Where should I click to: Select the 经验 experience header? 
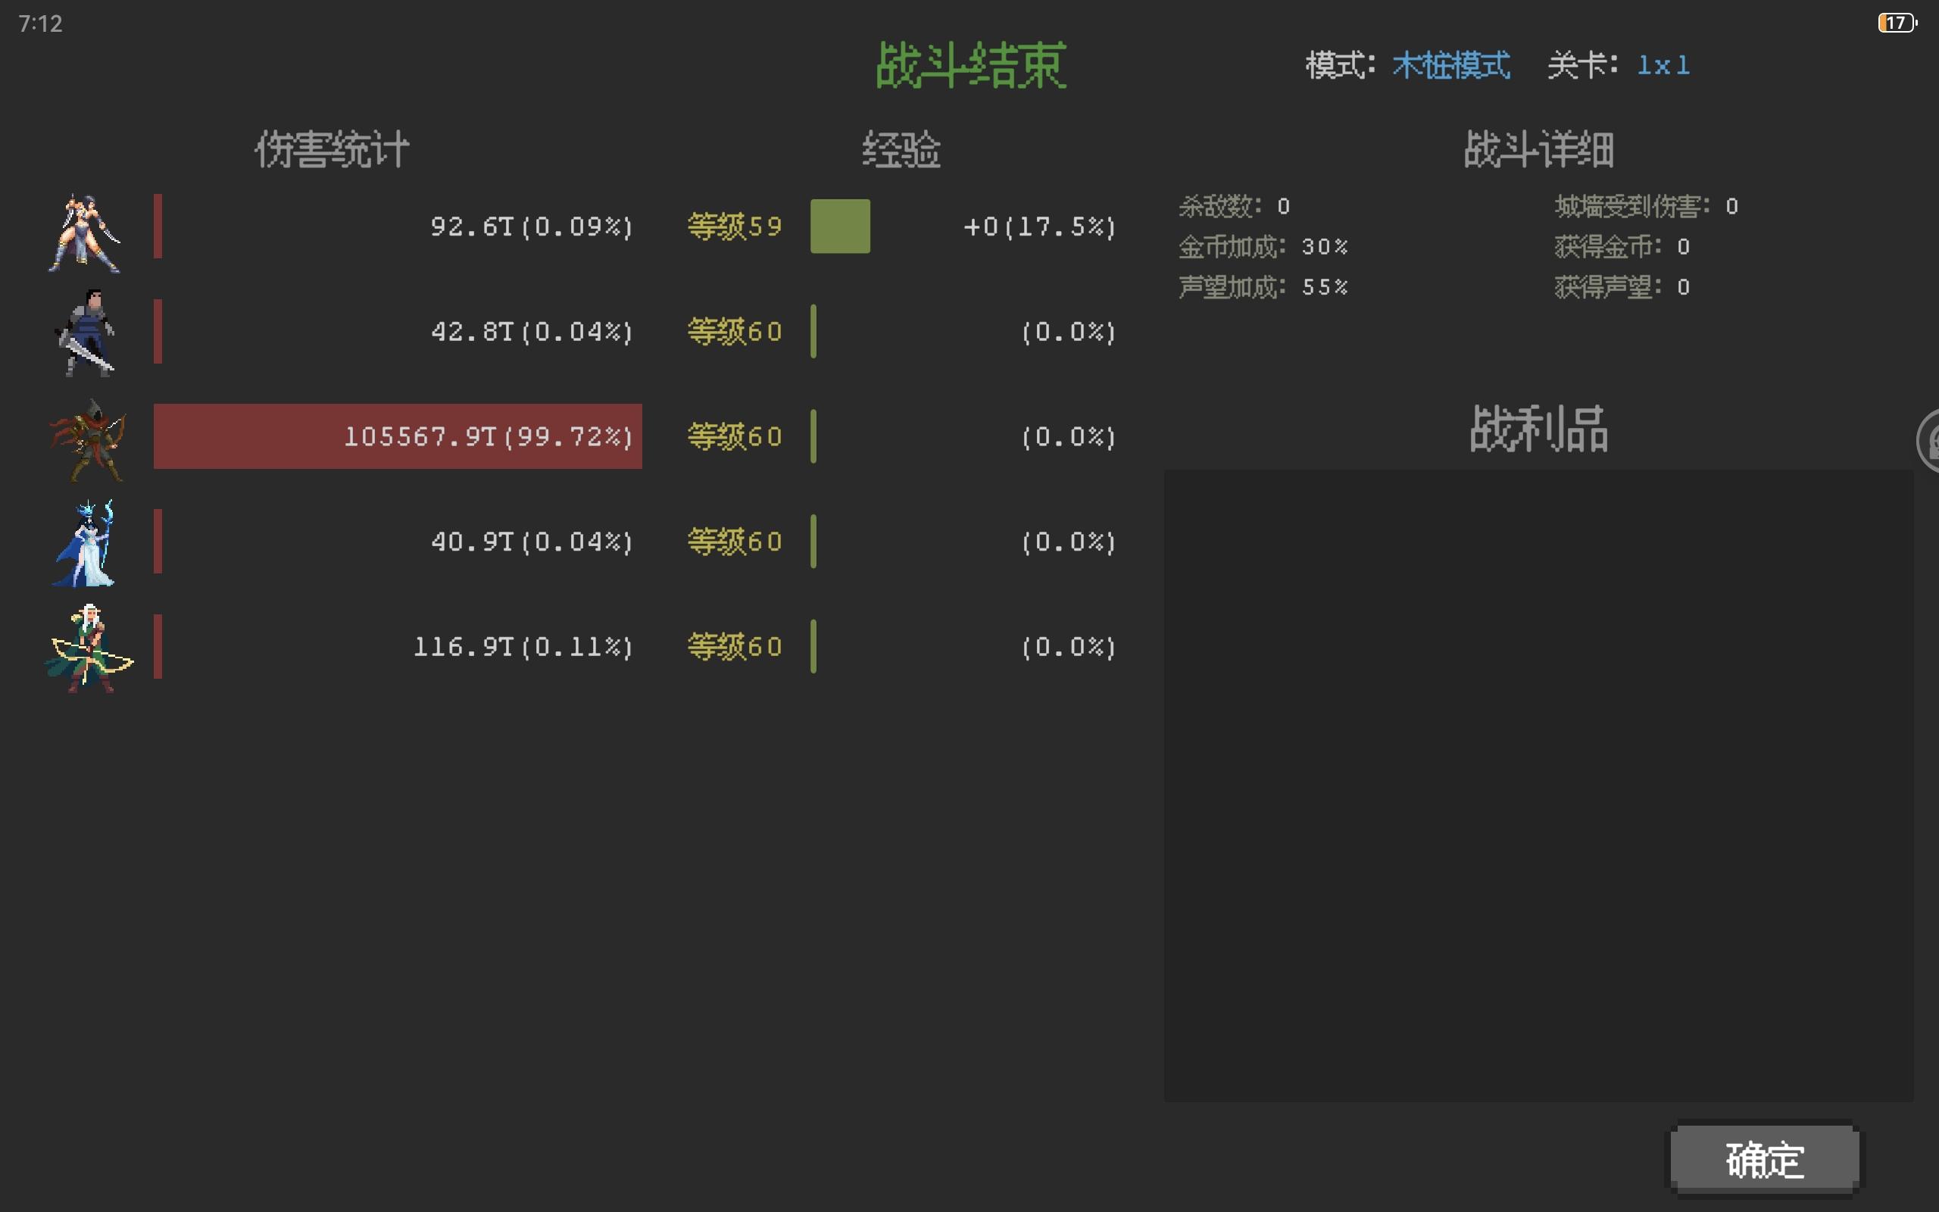[901, 149]
